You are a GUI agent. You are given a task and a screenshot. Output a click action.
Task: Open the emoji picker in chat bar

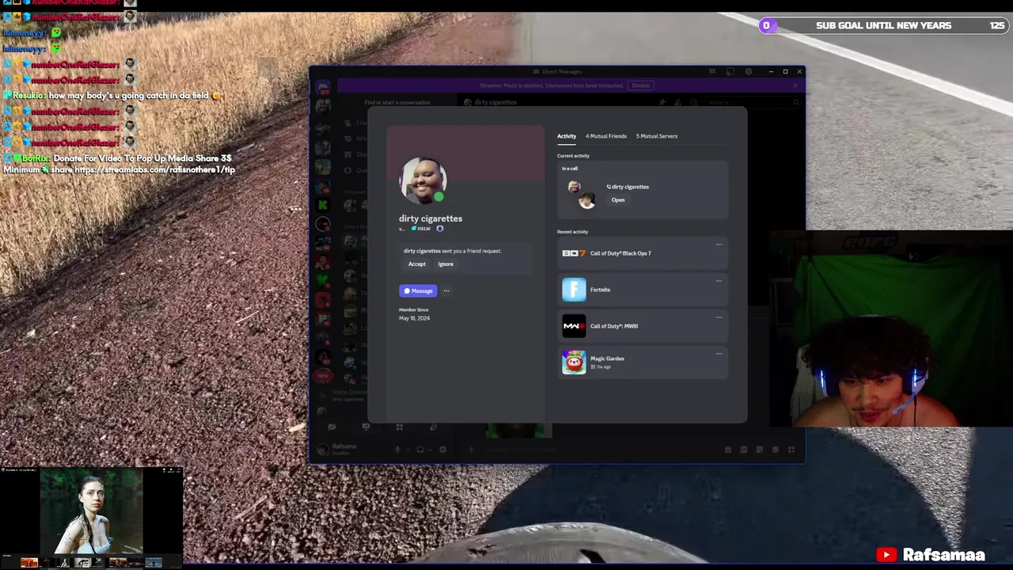(x=776, y=450)
